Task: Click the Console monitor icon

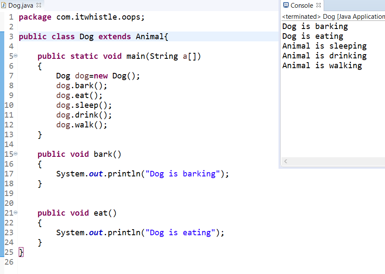Action: click(x=286, y=6)
